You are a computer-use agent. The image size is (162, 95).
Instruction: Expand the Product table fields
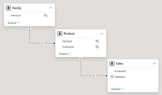[x=65, y=54]
